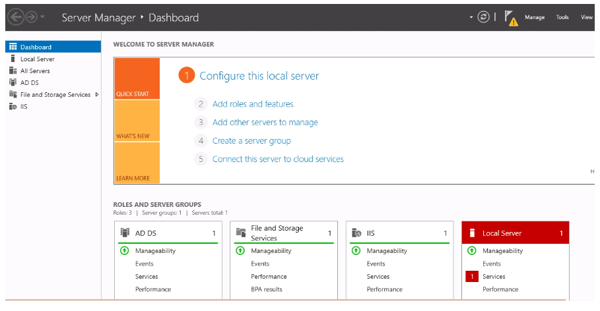
Task: Open the Quick Start tile
Action: 137,78
